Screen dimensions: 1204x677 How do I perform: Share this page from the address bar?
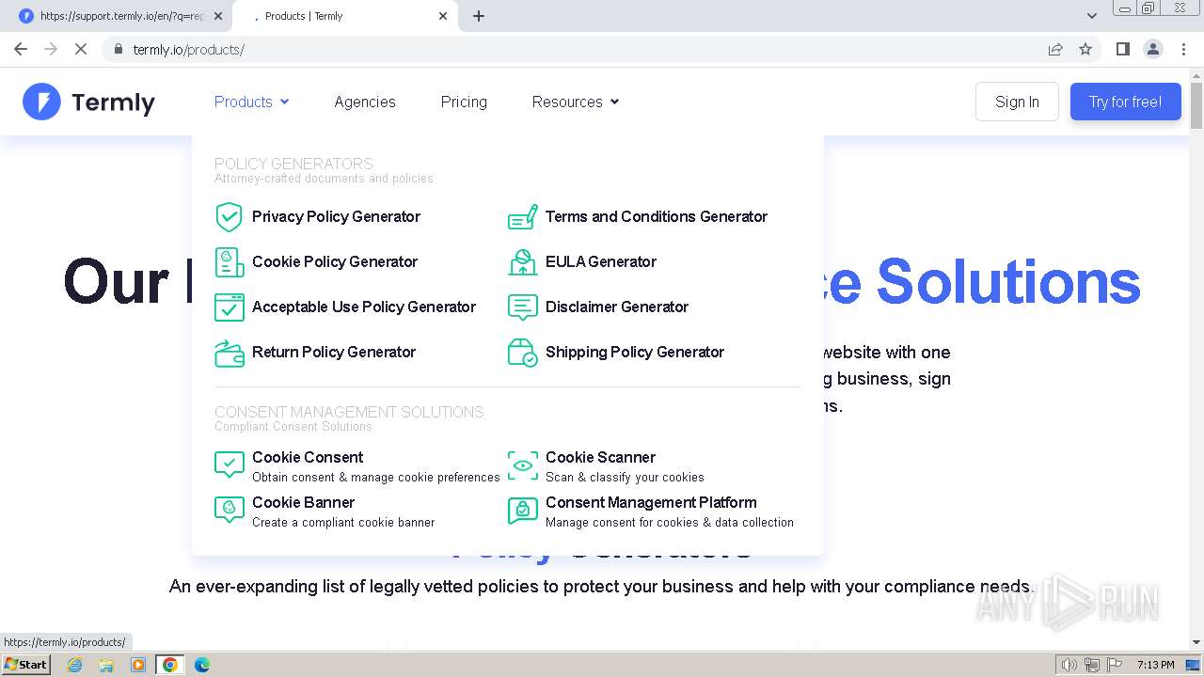click(x=1055, y=49)
